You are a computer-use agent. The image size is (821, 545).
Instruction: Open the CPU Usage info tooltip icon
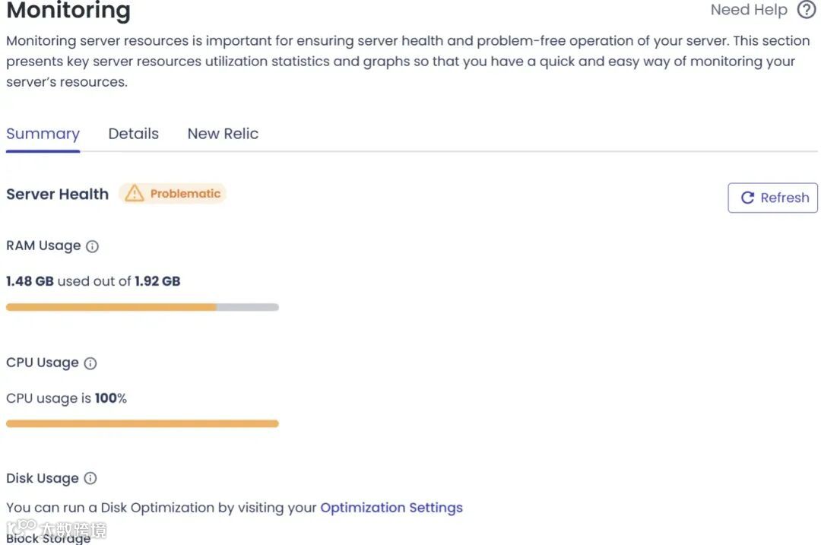[90, 363]
